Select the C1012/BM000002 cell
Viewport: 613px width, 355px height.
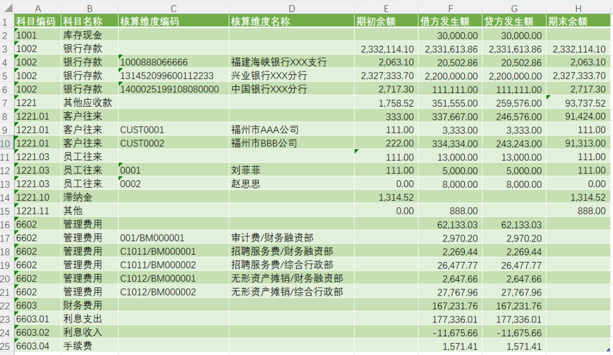pos(174,292)
